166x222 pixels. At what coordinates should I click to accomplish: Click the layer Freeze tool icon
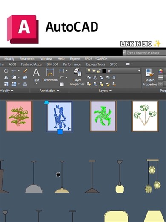[101, 78]
